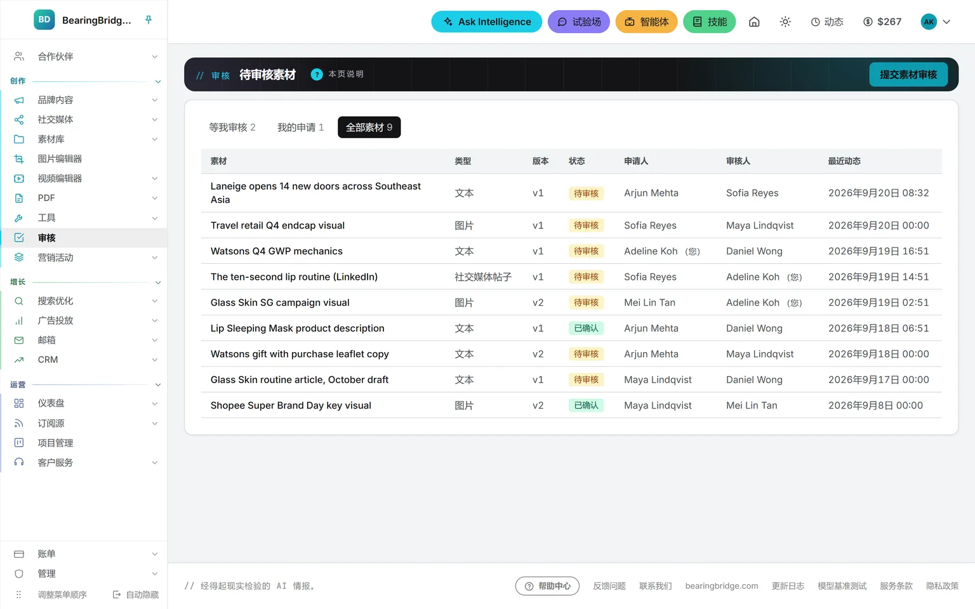
Task: Click the 广告投放 bar chart icon
Action: (19, 320)
